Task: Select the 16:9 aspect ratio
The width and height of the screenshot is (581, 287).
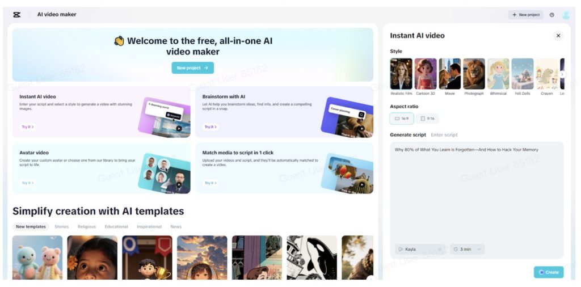Action: click(x=402, y=119)
